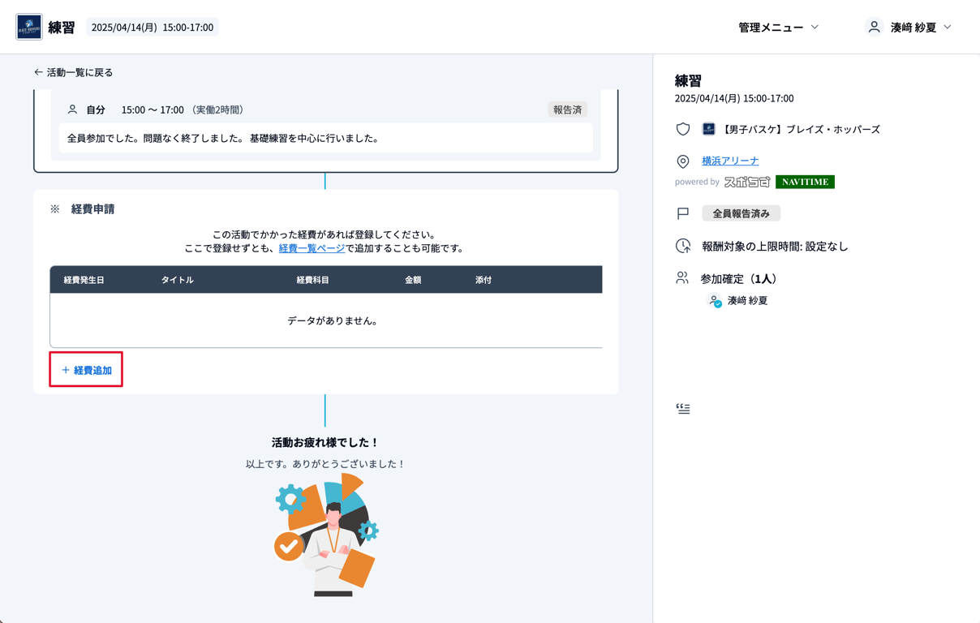Viewport: 980px width, 623px height.
Task: Click the shield icon beside team name
Action: point(683,129)
